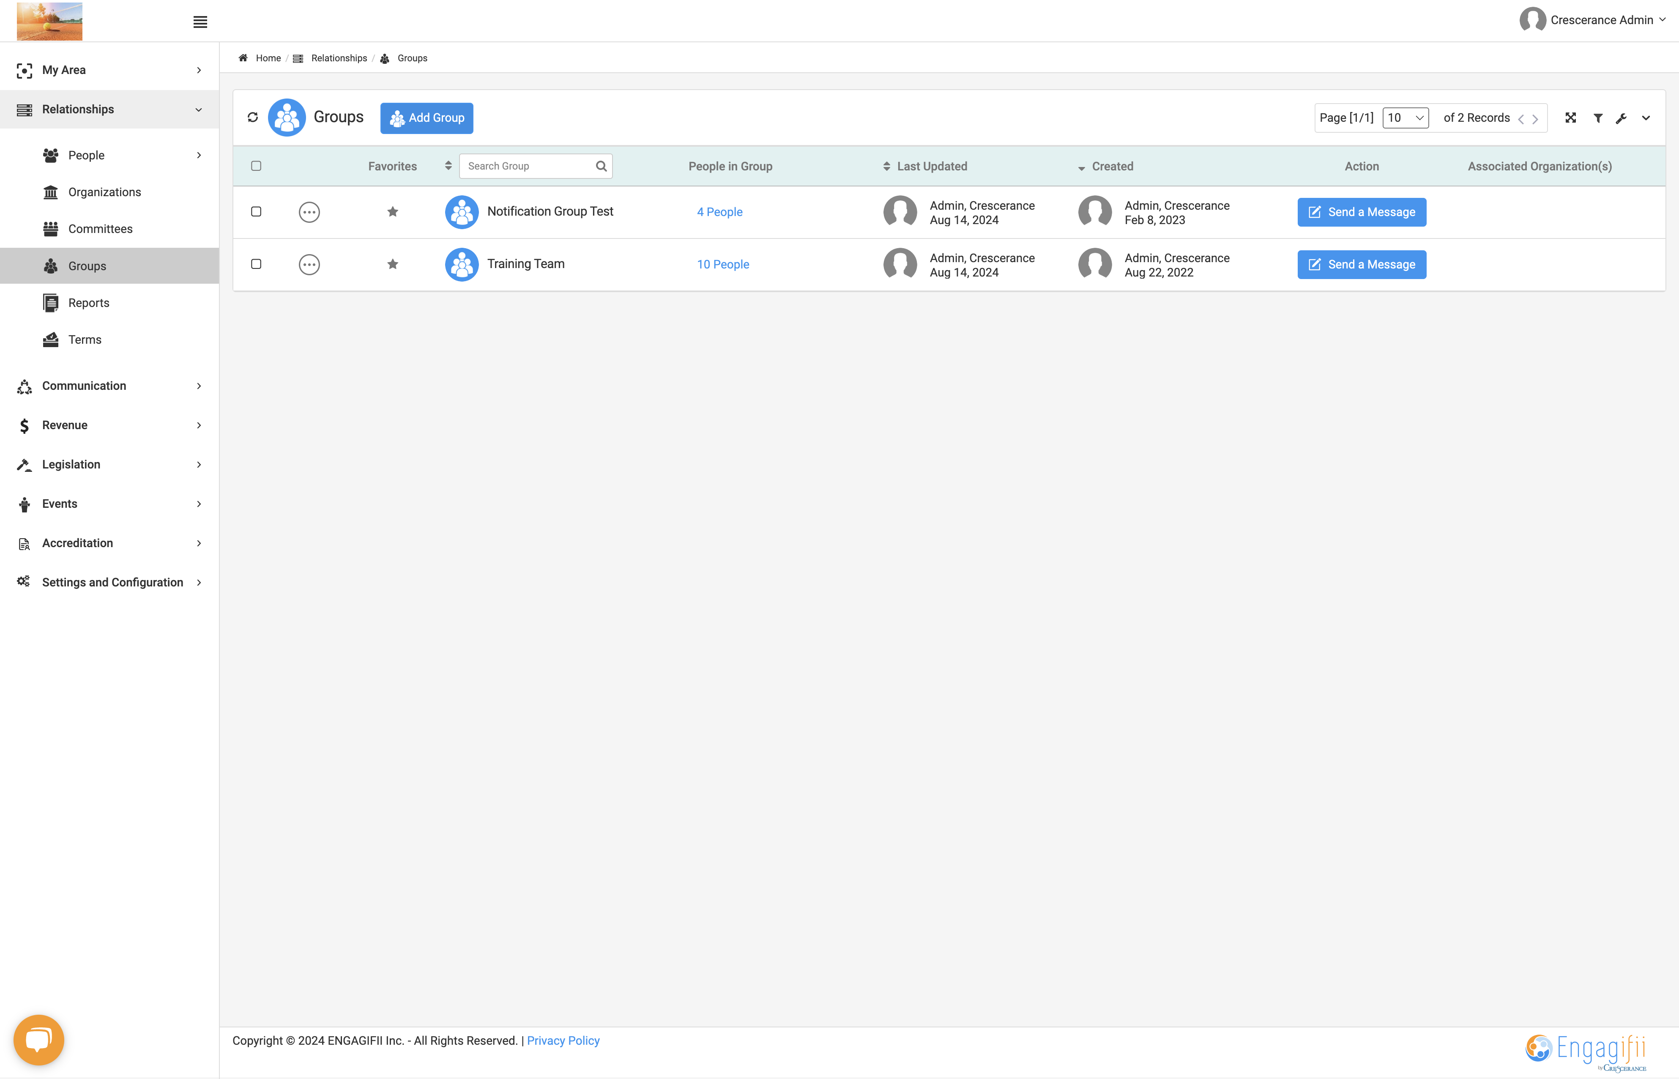This screenshot has width=1679, height=1079.
Task: Go to next page arrow
Action: [x=1535, y=119]
